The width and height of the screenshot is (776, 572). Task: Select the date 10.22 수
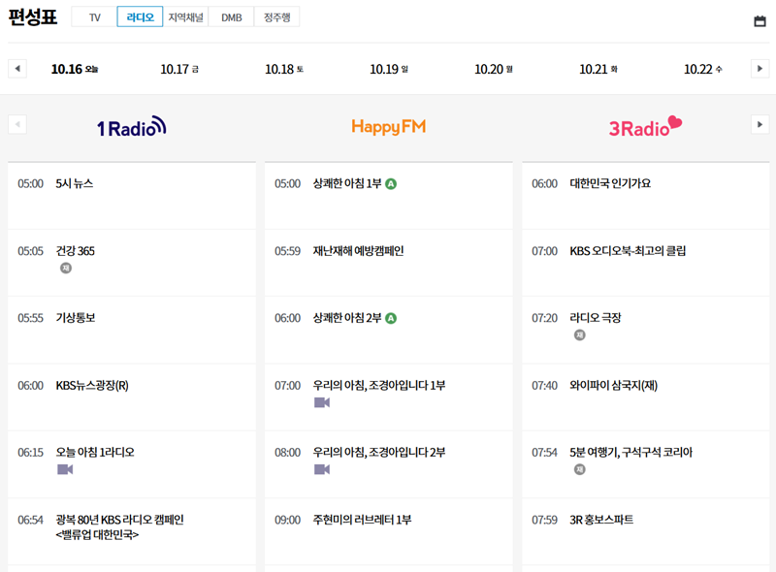pyautogui.click(x=702, y=69)
